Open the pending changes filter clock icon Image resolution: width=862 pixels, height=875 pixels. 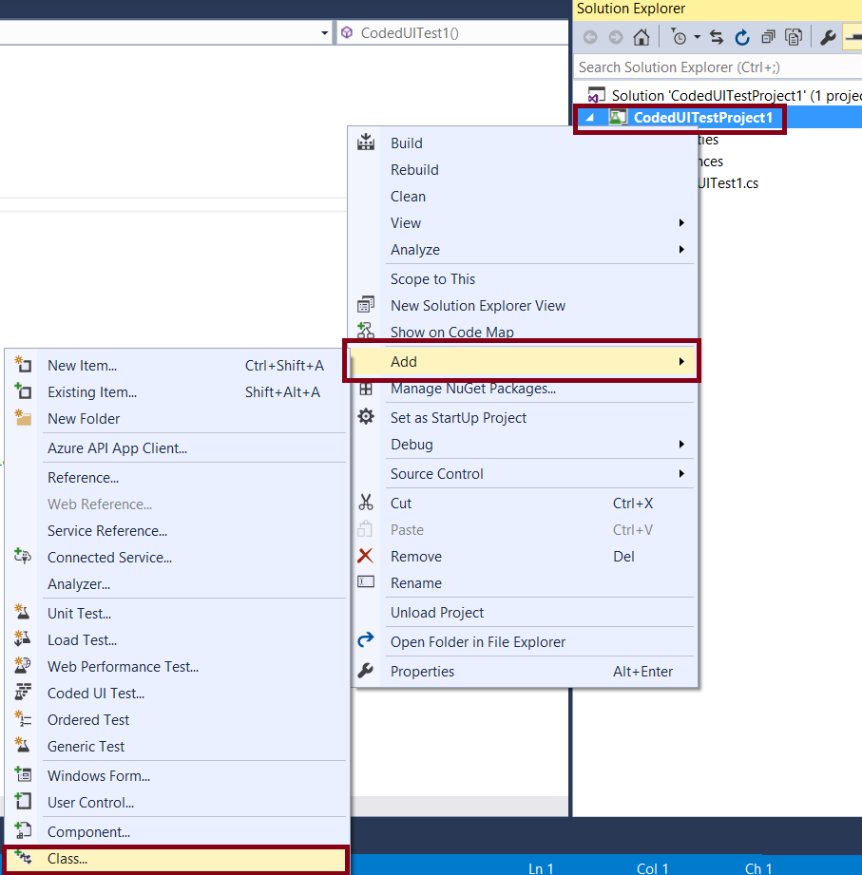pos(678,36)
